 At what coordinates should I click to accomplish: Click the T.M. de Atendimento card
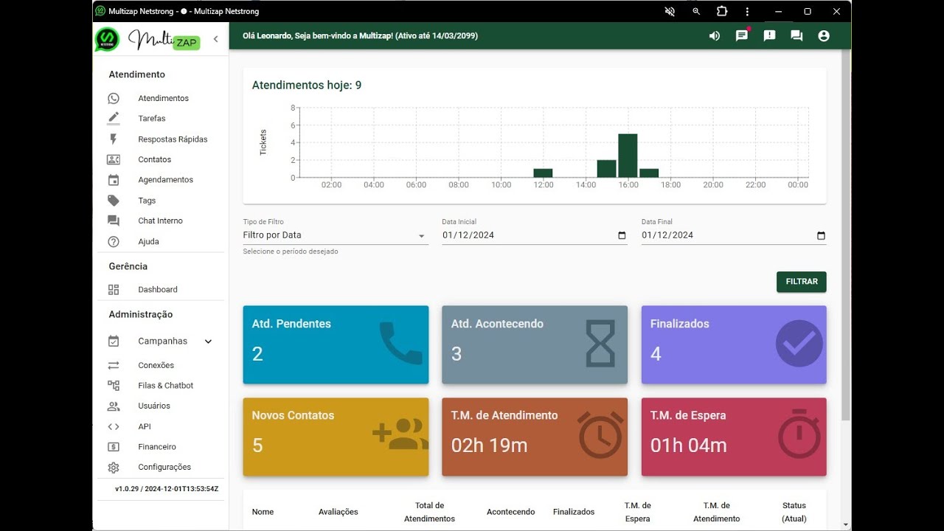point(535,437)
